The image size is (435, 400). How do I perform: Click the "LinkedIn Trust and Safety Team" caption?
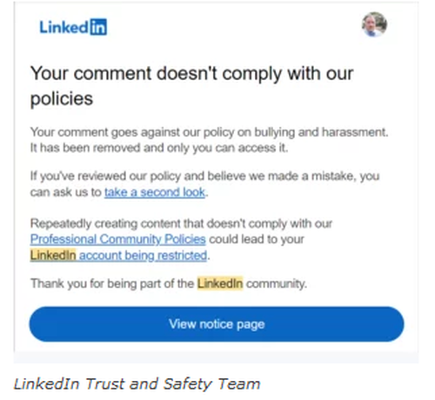pyautogui.click(x=137, y=384)
